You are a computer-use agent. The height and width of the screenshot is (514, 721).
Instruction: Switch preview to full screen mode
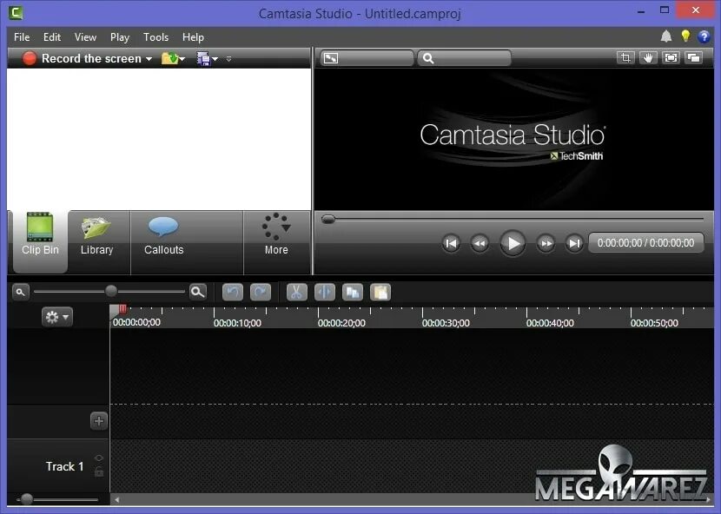click(671, 58)
